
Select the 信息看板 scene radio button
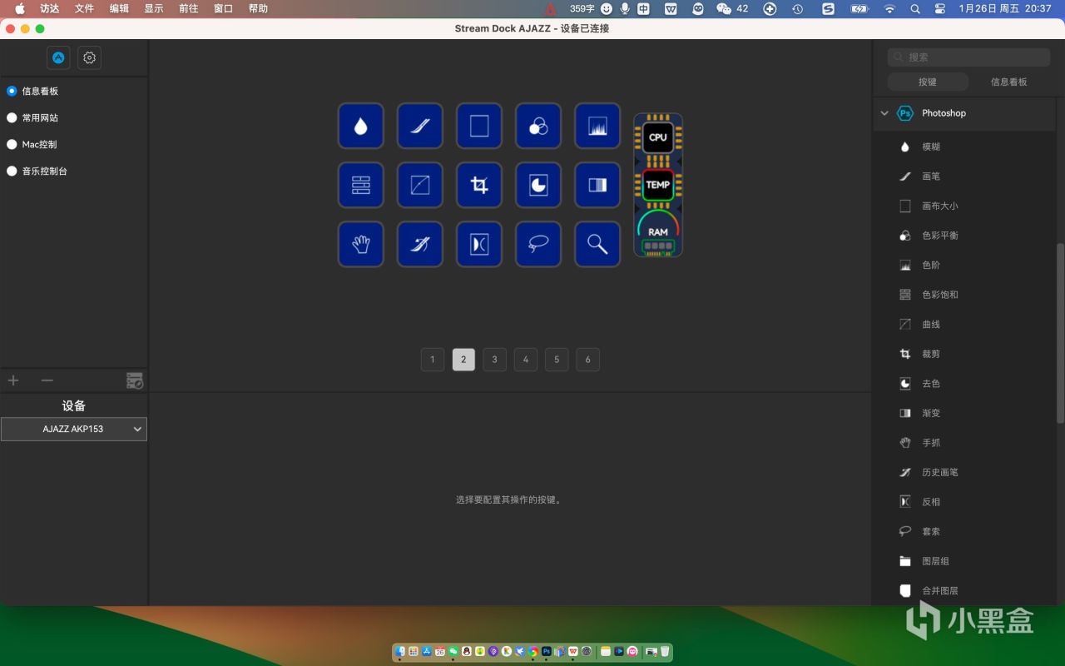12,91
